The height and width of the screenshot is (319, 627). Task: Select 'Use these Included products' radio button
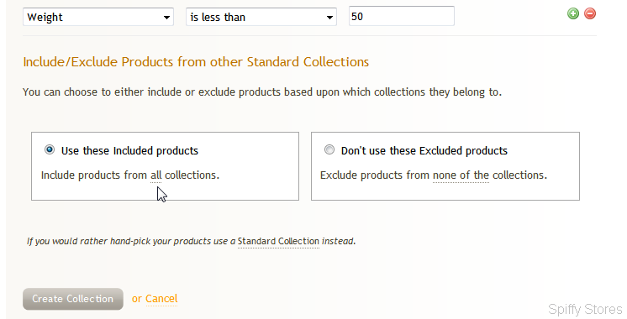coord(50,149)
